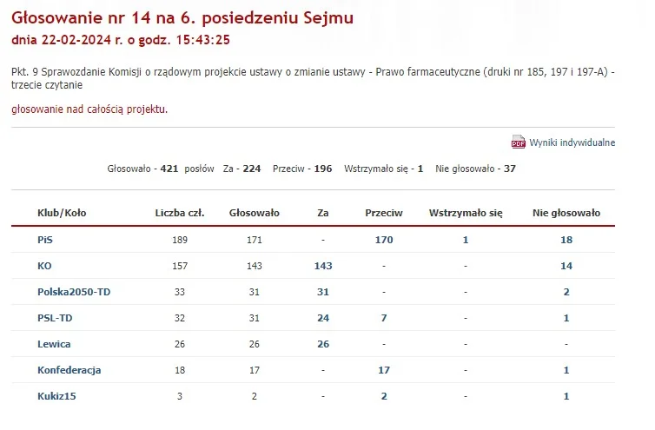Viewport: 655px width, 430px height.
Task: Select the Polska2050-TD club name
Action: 74,292
